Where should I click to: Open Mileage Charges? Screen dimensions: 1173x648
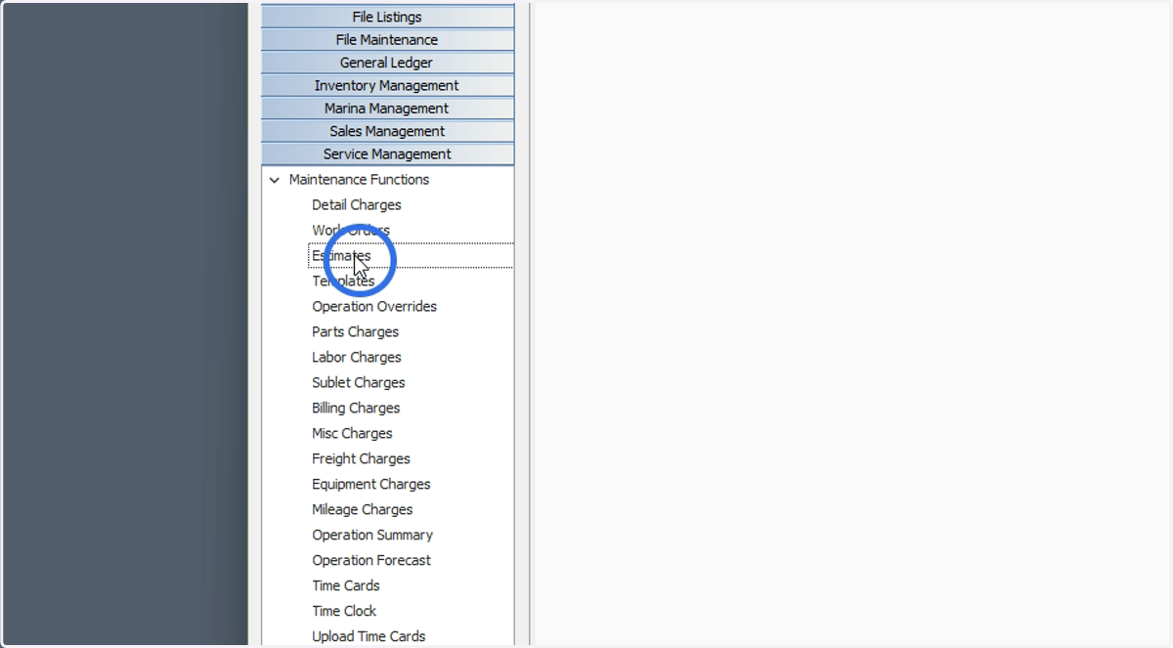click(x=362, y=510)
